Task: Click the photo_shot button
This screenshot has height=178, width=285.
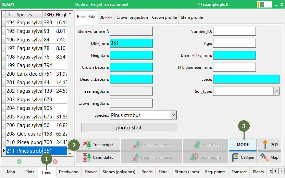Action: 129,128
